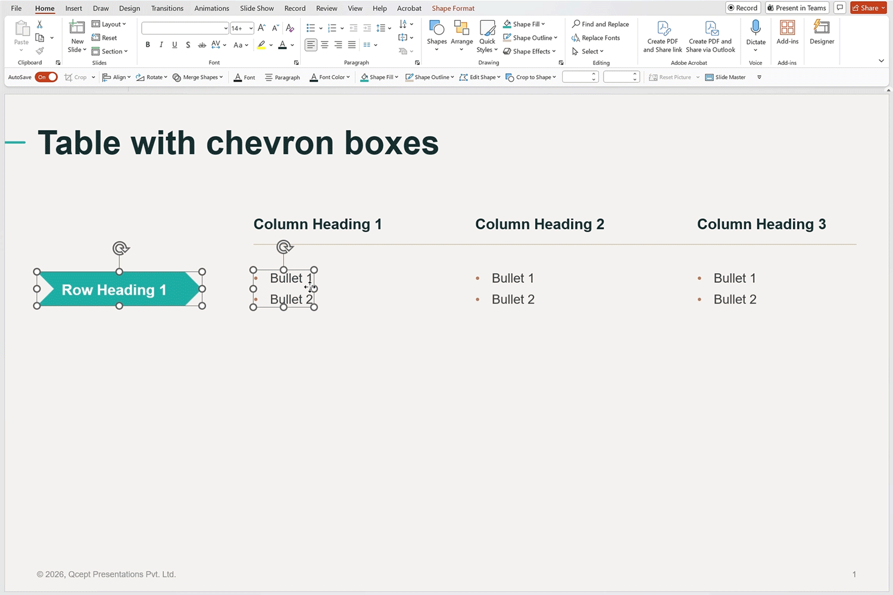Open Edit Shape menu
This screenshot has height=595, width=893.
(480, 77)
